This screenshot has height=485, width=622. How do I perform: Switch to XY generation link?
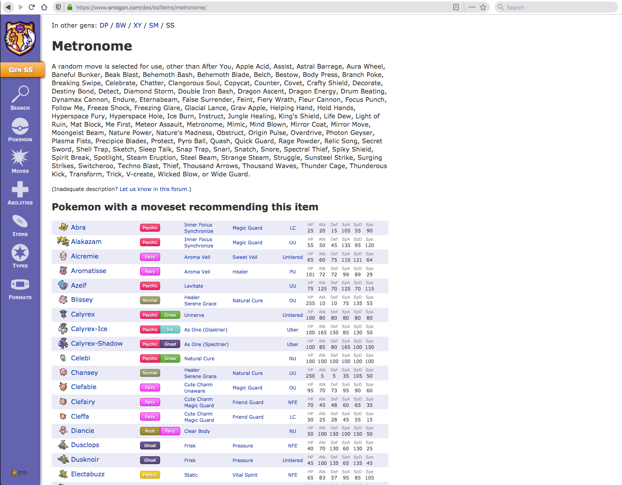point(138,25)
